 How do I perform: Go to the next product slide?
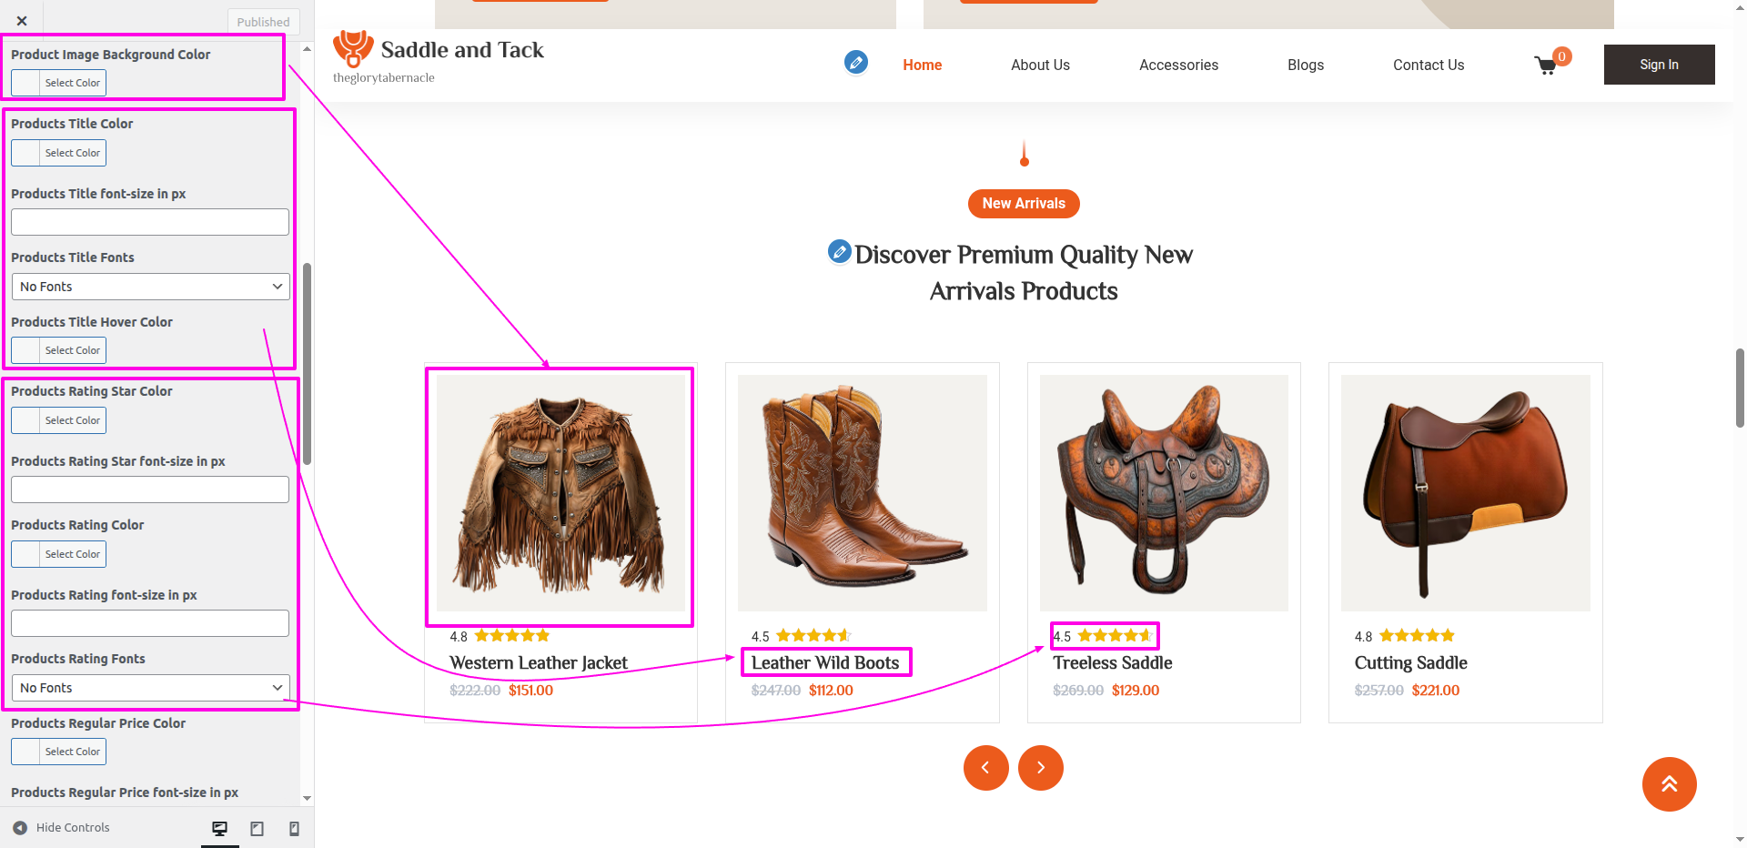[x=1040, y=768]
